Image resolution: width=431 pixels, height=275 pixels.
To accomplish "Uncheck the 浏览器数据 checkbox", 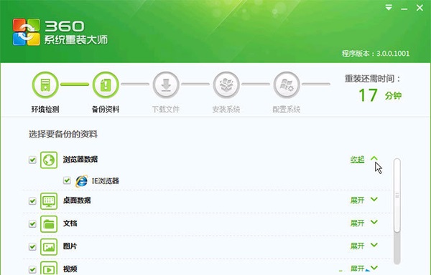I will click(x=32, y=160).
